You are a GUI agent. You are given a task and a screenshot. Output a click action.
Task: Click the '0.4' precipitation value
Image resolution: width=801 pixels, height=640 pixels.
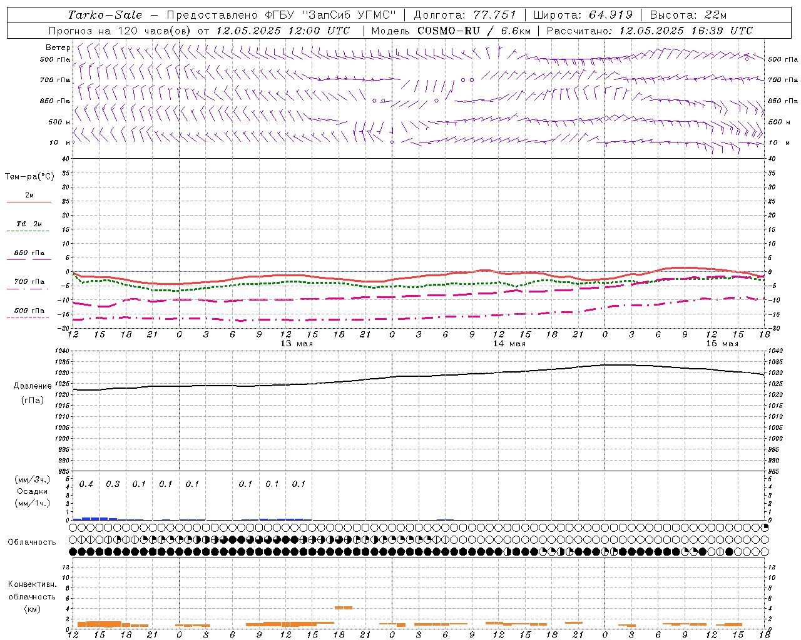(86, 484)
